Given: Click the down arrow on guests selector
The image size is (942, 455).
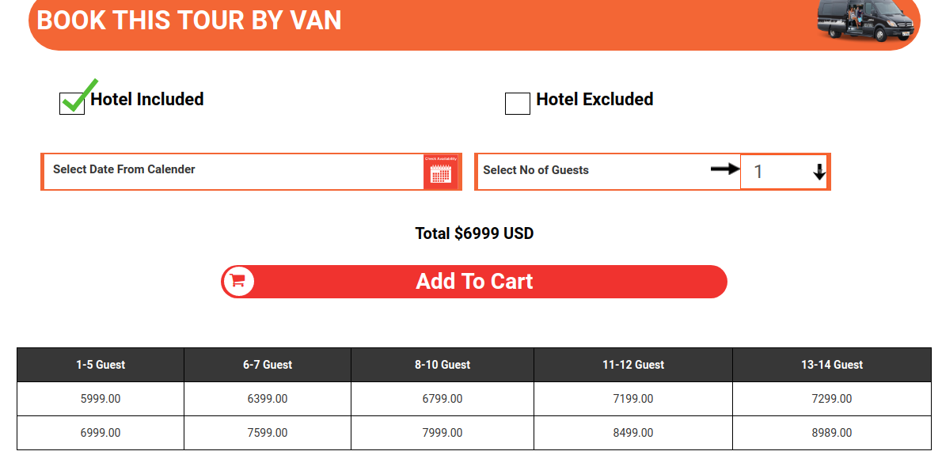Looking at the screenshot, I should tap(819, 171).
